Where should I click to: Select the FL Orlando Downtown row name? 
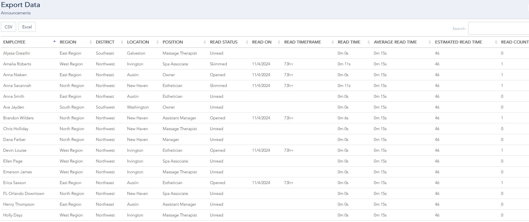[x=24, y=193]
